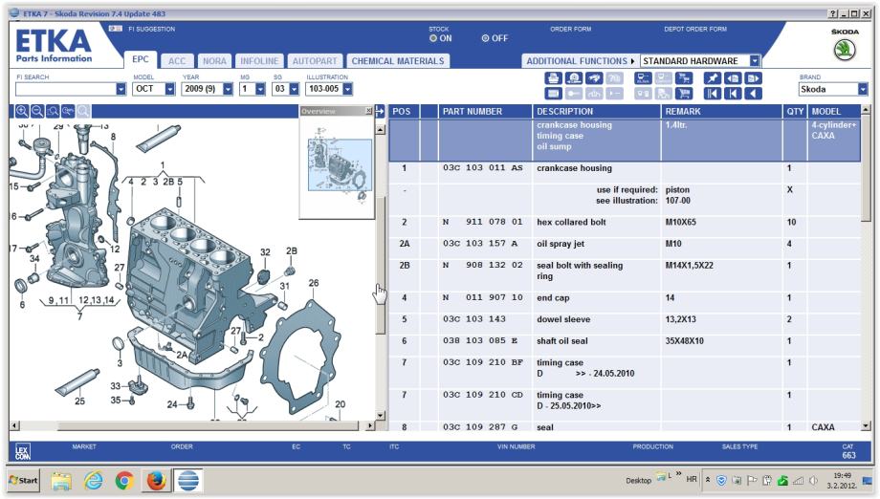880x499 pixels.
Task: Switch to the ACC tab
Action: pyautogui.click(x=178, y=61)
